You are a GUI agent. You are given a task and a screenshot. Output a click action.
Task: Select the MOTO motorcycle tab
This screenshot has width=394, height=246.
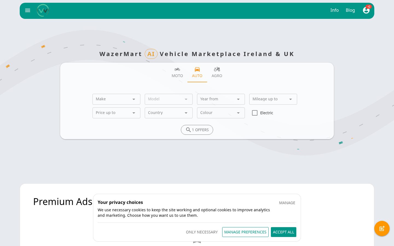pyautogui.click(x=177, y=72)
